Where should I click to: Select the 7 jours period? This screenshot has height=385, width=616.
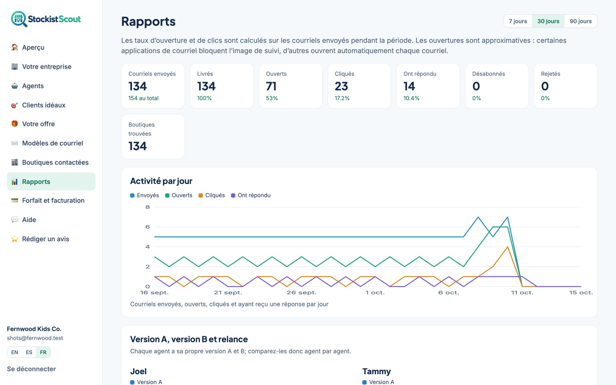coord(518,21)
